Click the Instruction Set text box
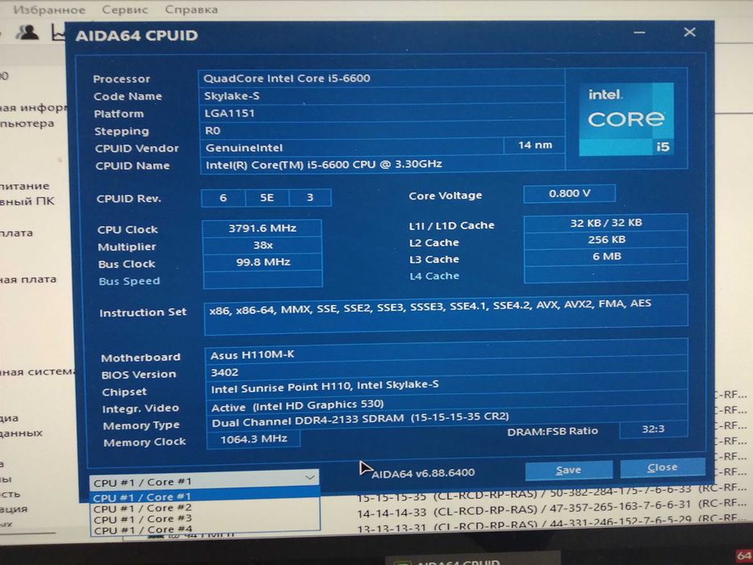Viewport: 753px width, 565px height. (x=446, y=315)
